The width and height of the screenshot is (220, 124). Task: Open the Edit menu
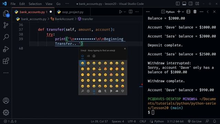tap(22, 4)
